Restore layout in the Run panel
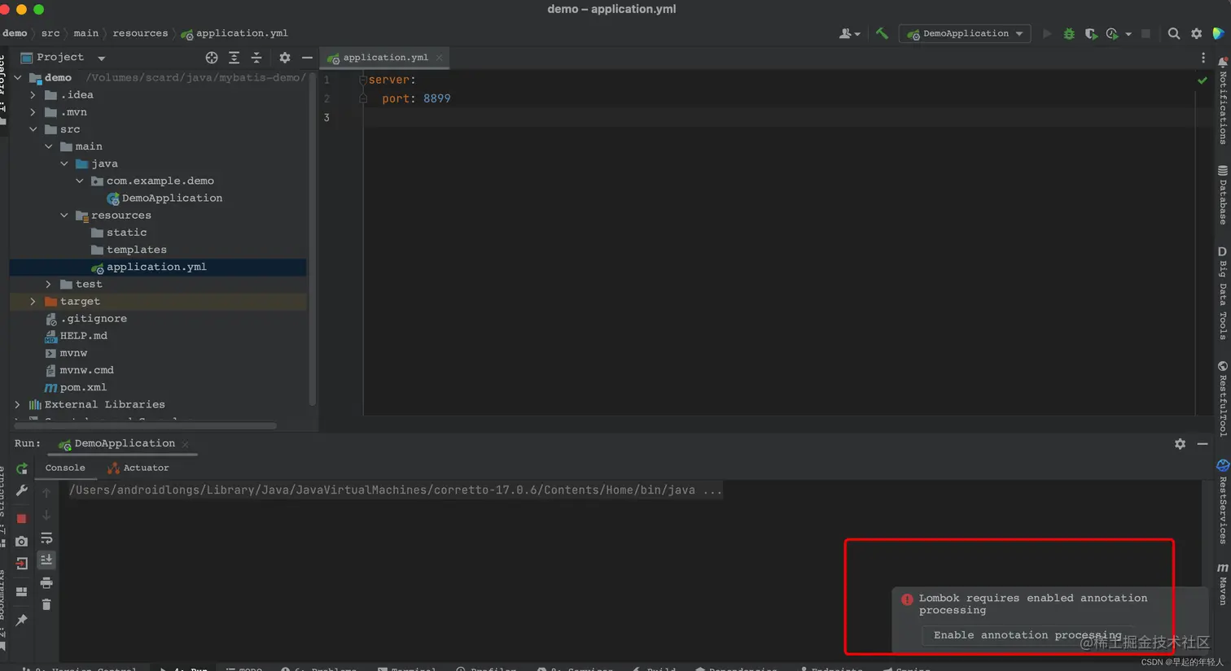Screen dimensions: 1231x671 22,591
